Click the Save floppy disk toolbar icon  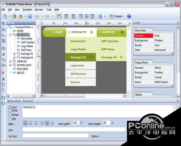point(30,16)
